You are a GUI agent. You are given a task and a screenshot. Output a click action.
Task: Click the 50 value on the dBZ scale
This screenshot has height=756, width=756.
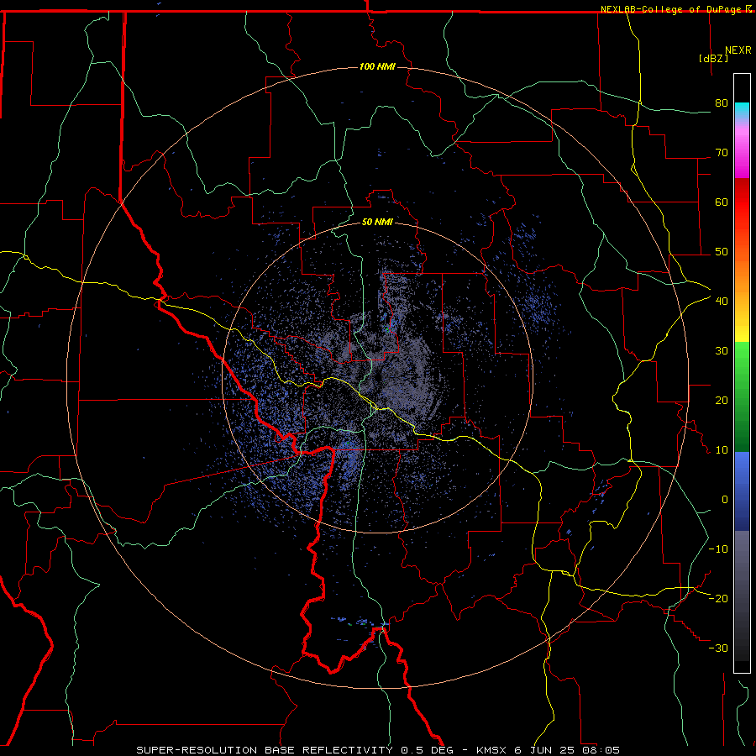[722, 252]
